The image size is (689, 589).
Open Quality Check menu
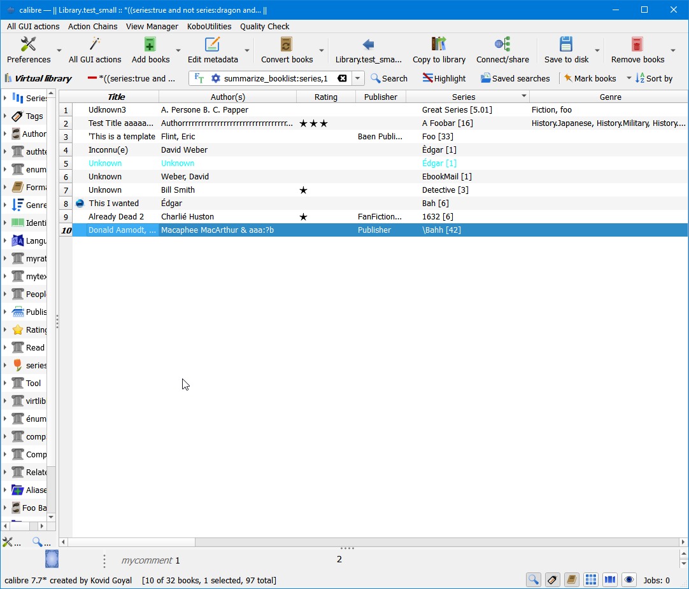(264, 26)
